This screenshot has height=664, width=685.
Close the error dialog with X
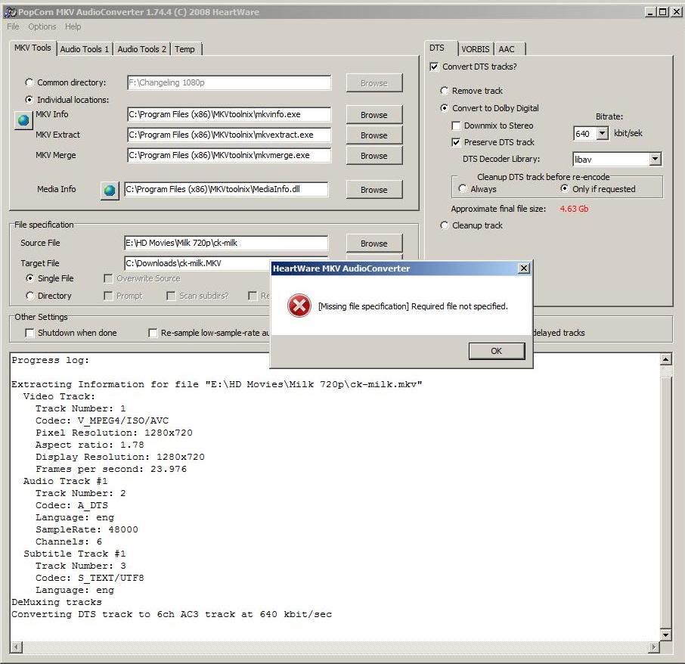coord(523,268)
